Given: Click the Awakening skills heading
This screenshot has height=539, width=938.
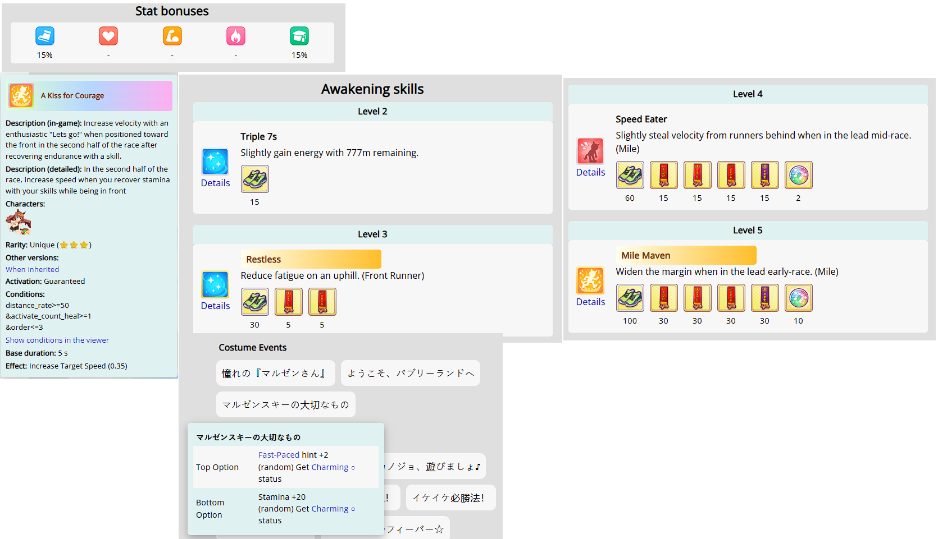Looking at the screenshot, I should click(x=372, y=89).
